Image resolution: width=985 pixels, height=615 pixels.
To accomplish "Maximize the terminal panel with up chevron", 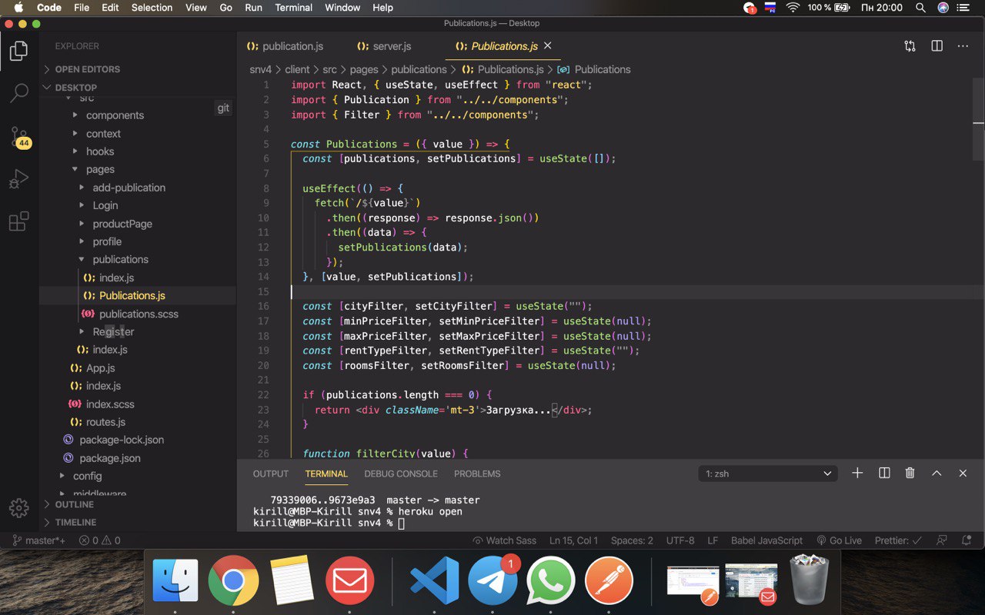I will tap(937, 474).
